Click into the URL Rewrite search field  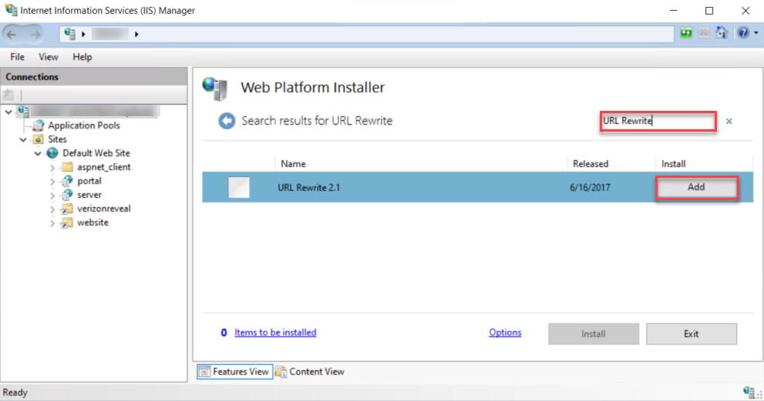click(x=658, y=121)
